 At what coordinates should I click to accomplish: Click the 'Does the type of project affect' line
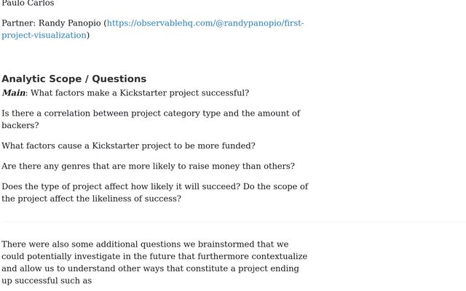(x=155, y=187)
